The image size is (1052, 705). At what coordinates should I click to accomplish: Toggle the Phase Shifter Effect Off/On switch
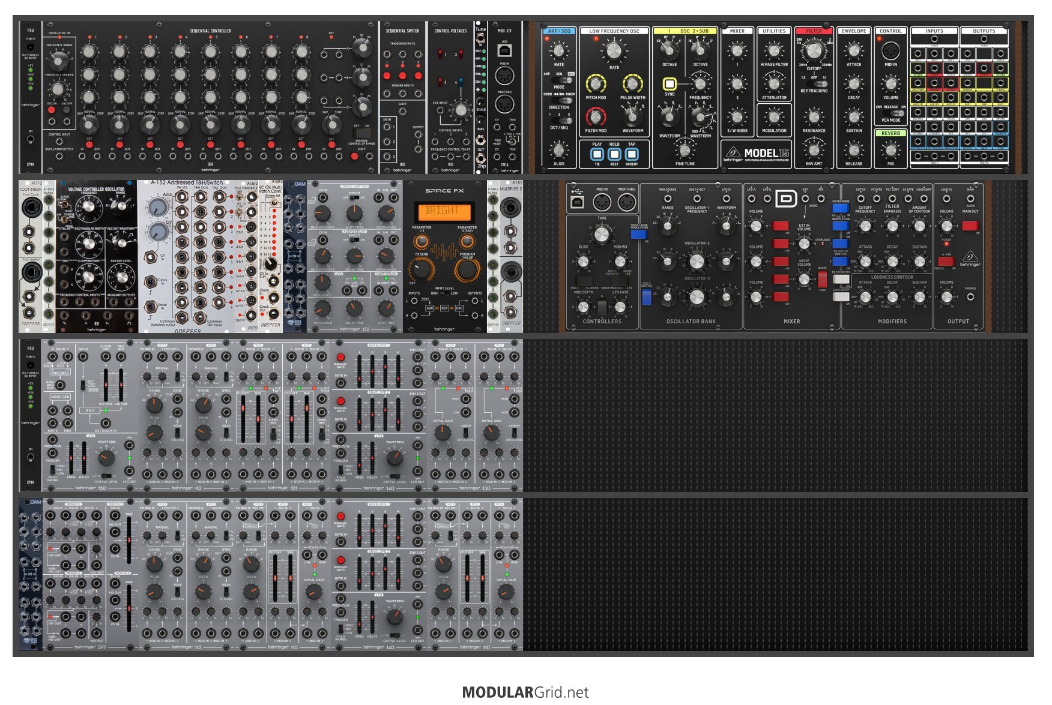pos(354,197)
